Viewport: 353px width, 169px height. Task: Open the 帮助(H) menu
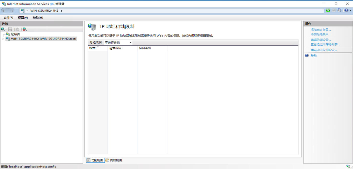[38, 18]
